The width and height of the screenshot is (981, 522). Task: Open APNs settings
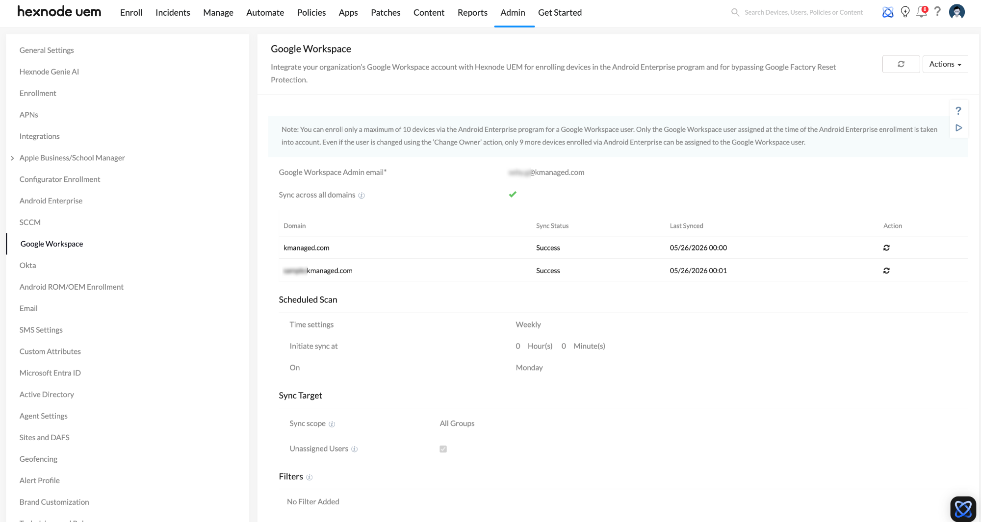[29, 115]
